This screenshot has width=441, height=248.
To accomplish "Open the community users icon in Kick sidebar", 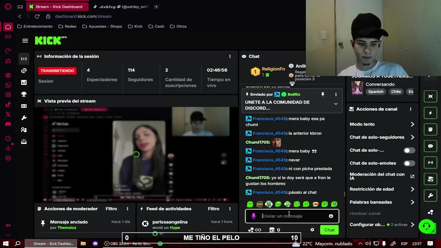I will (24, 130).
